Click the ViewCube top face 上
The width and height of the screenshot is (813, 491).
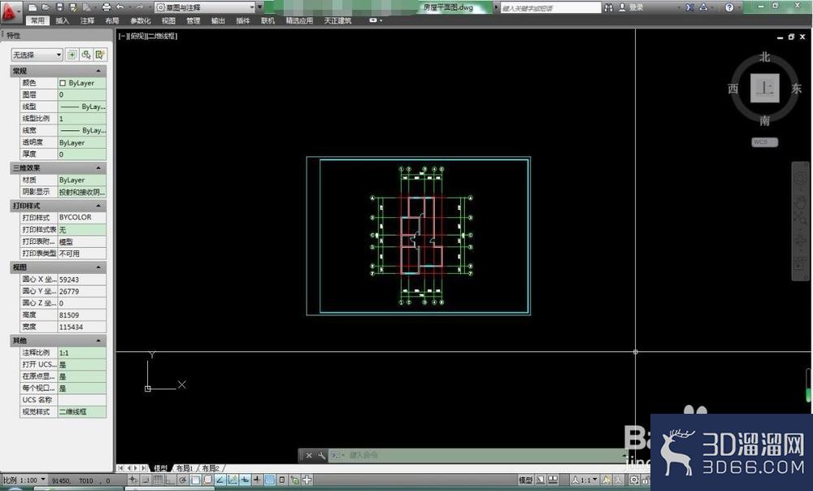765,88
